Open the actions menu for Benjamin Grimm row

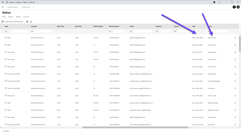[x=235, y=110]
